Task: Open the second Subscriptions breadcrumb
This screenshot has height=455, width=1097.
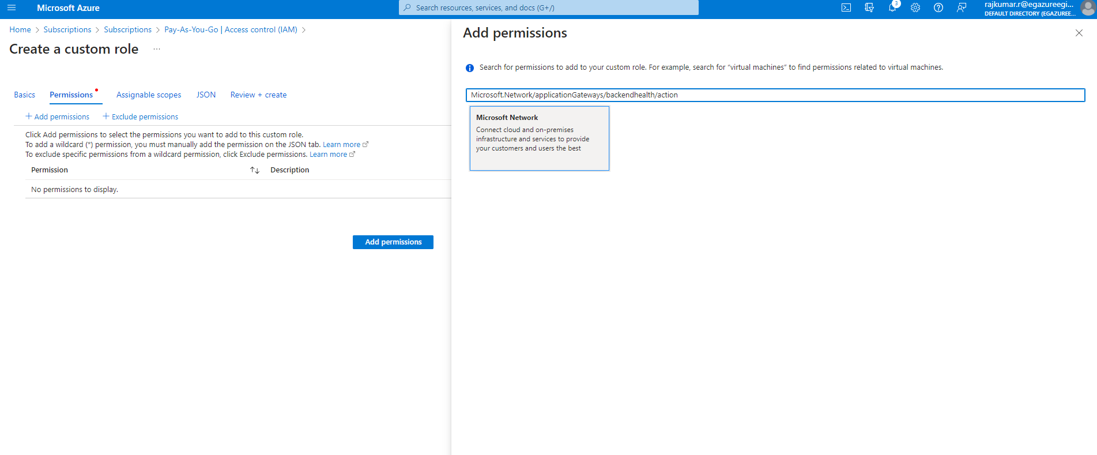Action: 128,29
